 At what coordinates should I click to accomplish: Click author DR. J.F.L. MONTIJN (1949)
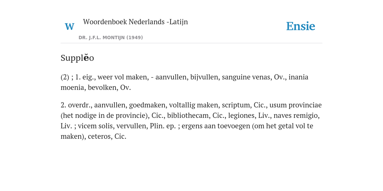[x=111, y=38]
